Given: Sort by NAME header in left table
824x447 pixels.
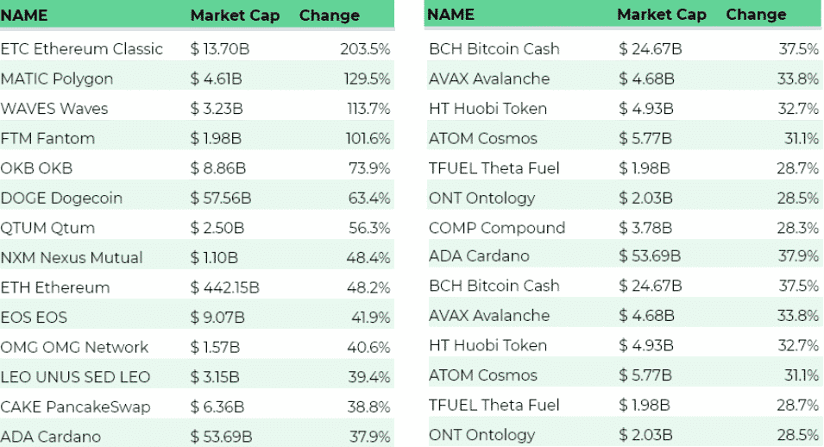Looking at the screenshot, I should 24,16.
